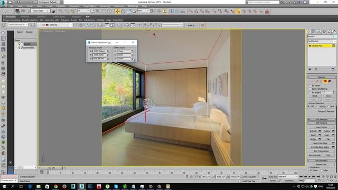Open the Hierarchy panel tab icon
Viewport: 338px width, 190px height.
(319, 32)
